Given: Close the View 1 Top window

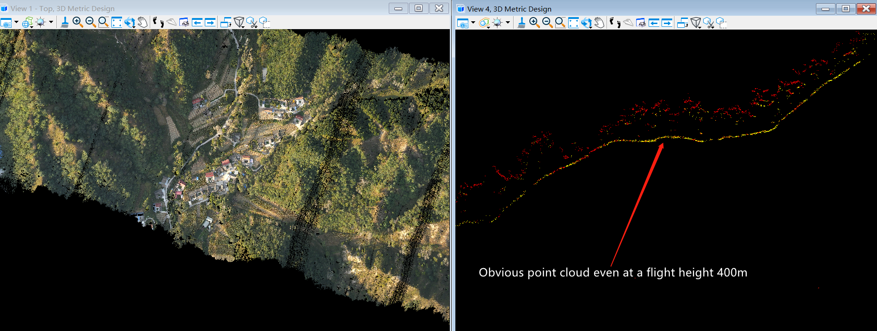Looking at the screenshot, I should (439, 8).
